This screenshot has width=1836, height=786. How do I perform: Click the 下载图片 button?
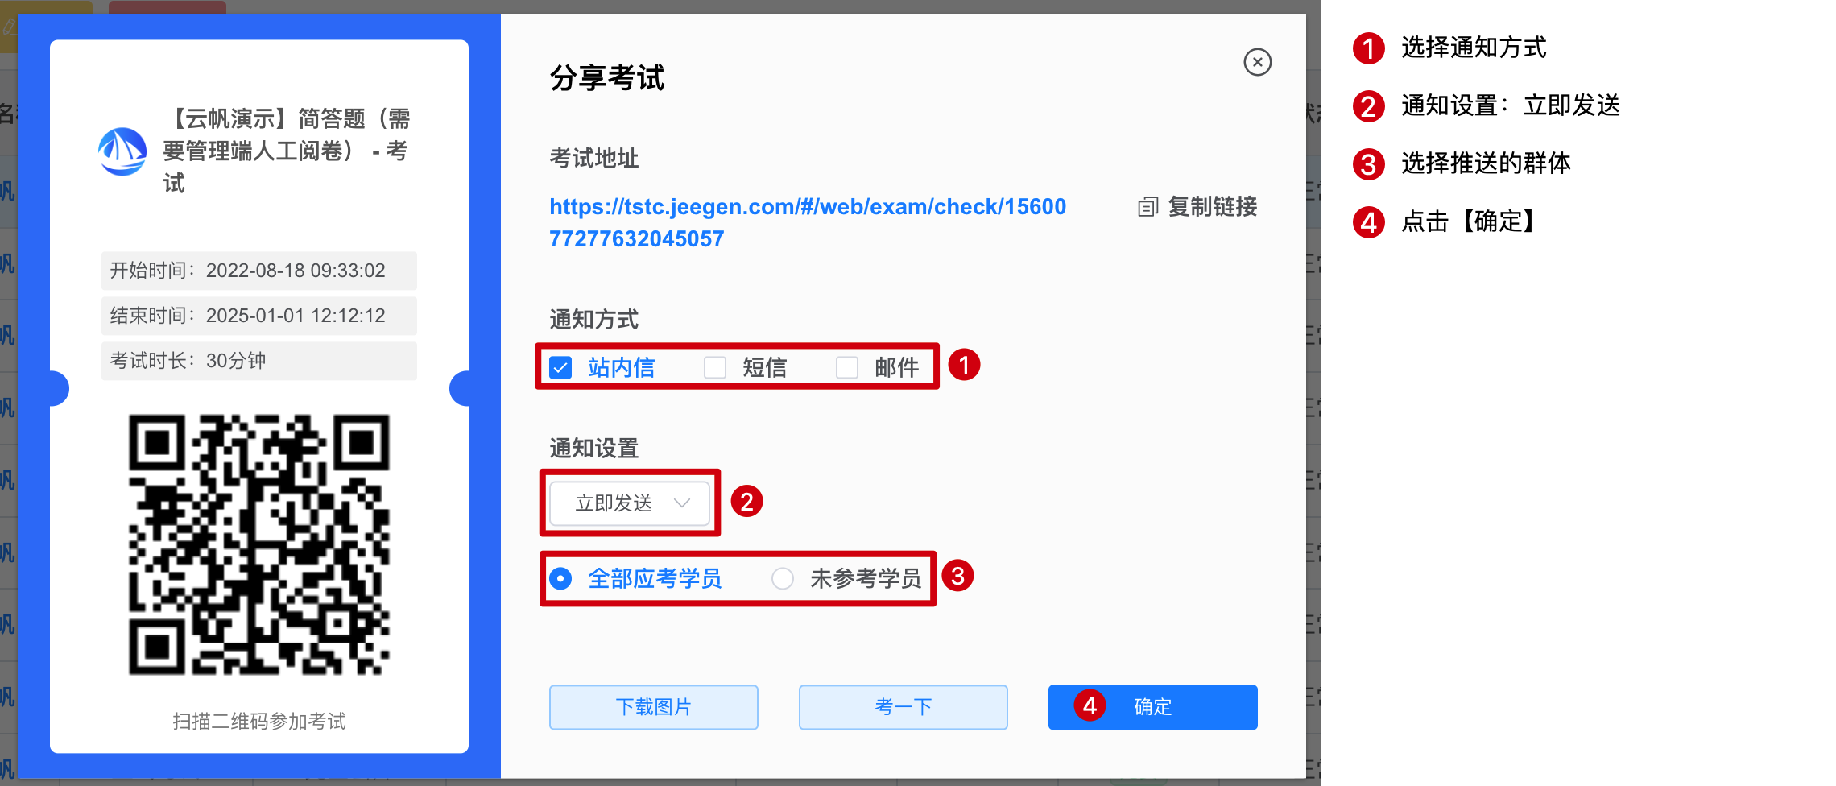tap(654, 707)
